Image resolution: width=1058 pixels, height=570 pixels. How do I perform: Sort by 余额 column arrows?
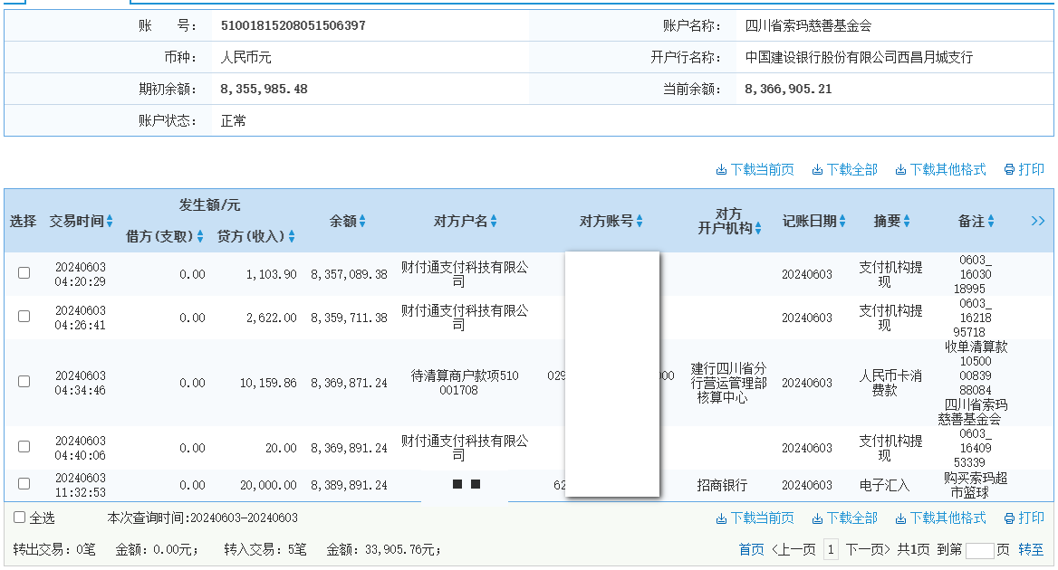(362, 221)
